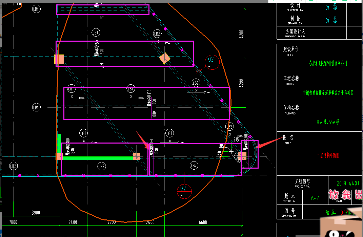The width and height of the screenshot is (363, 237).
Task: Select the drawing number text 结施-
Action: [331, 213]
